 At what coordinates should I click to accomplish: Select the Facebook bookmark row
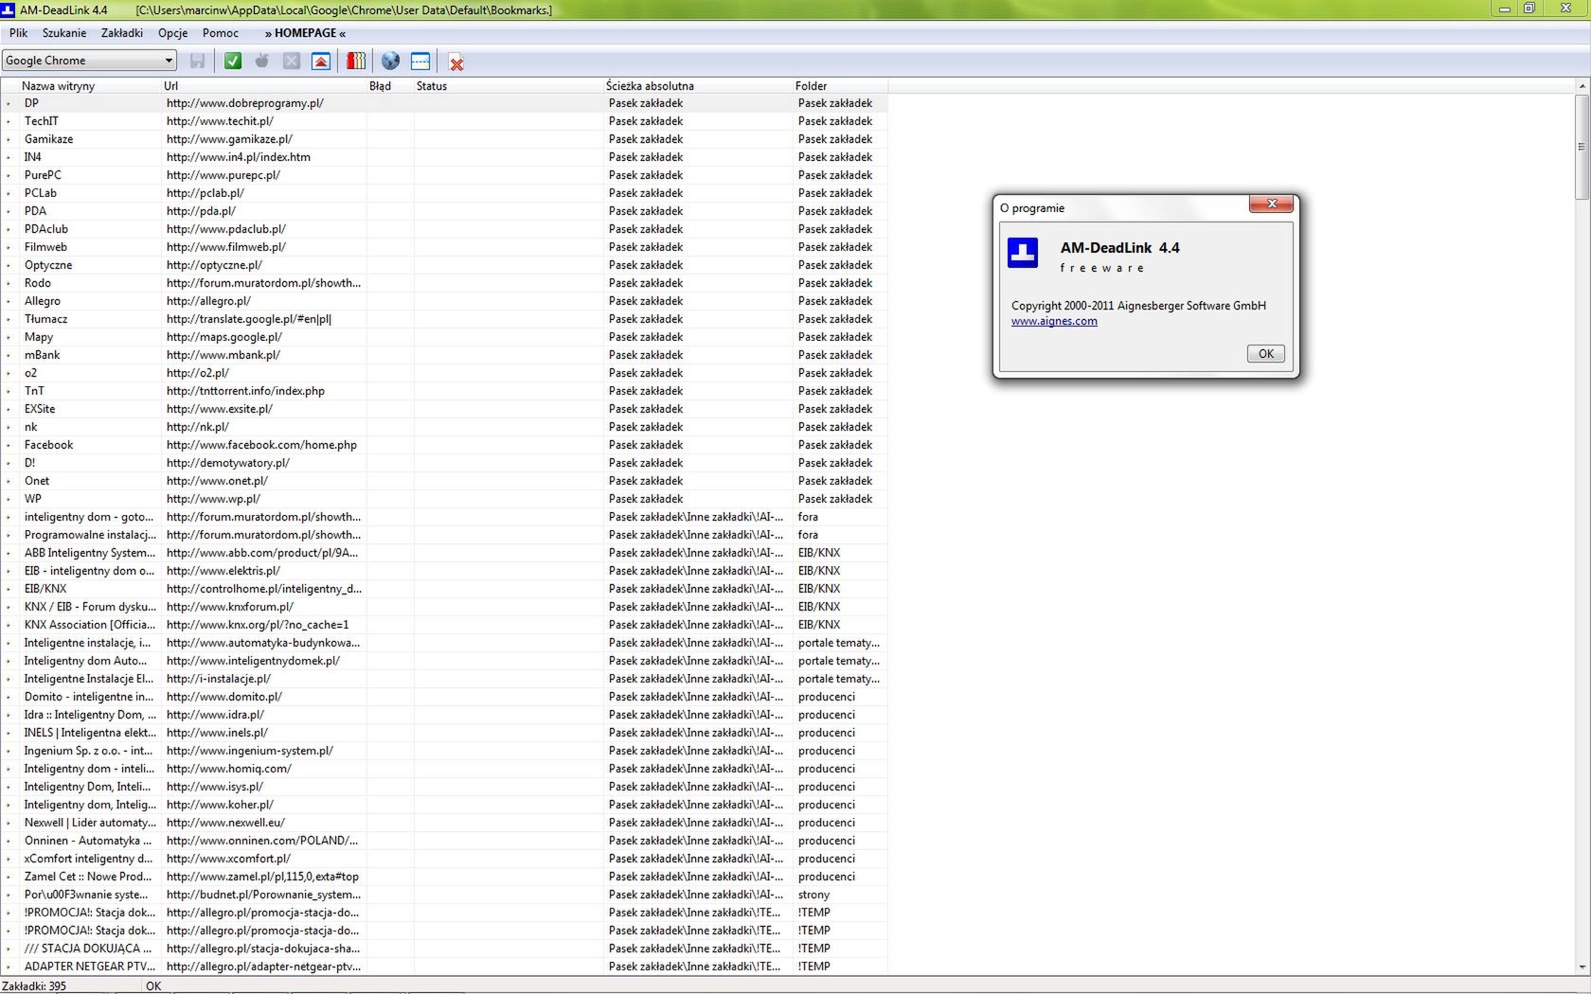(445, 445)
